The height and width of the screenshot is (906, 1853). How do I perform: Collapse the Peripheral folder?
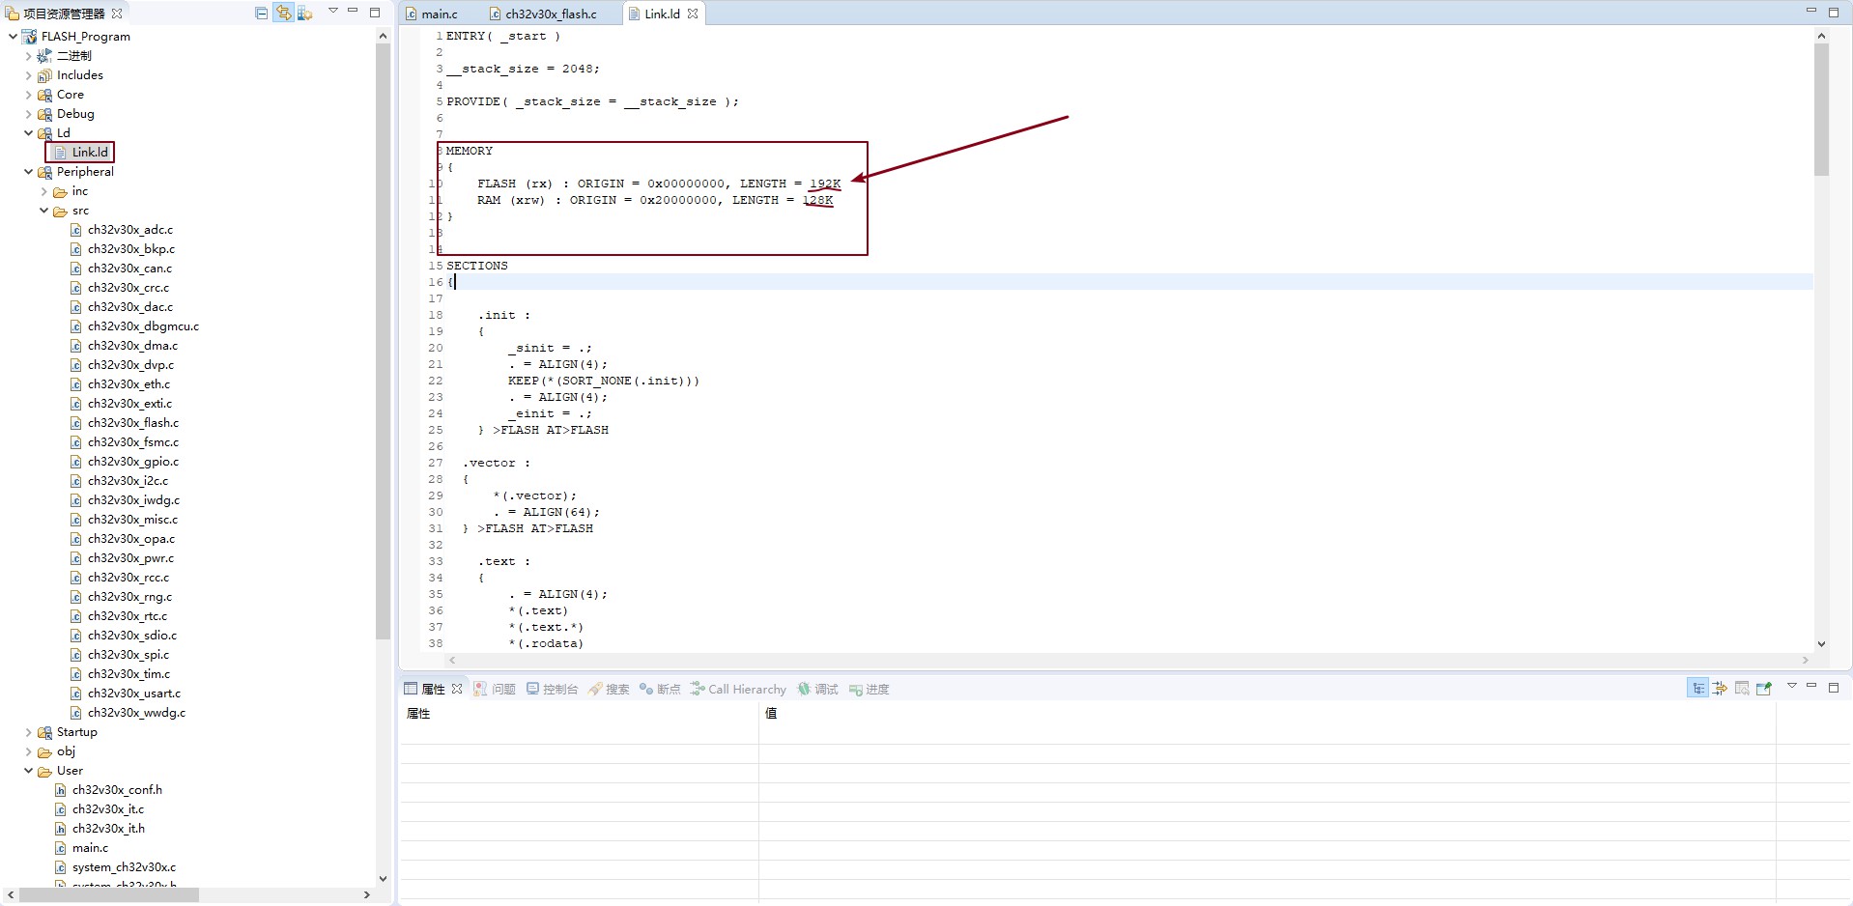click(28, 172)
